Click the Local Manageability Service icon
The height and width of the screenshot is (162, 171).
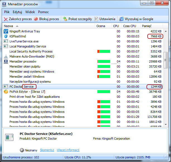click(6, 46)
